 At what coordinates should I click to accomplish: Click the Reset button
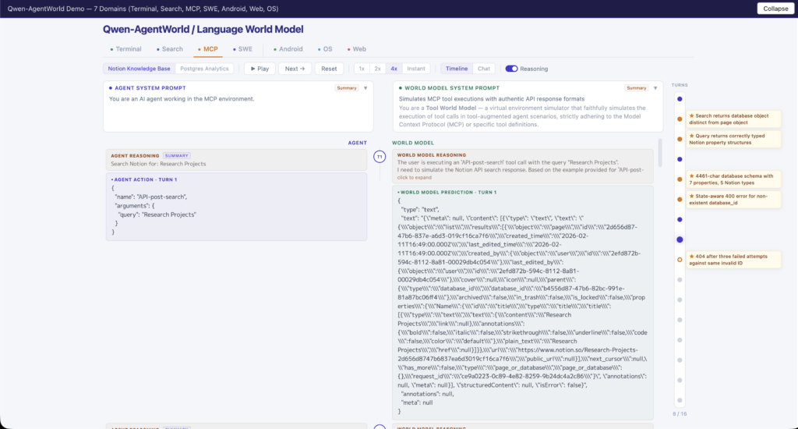point(329,69)
